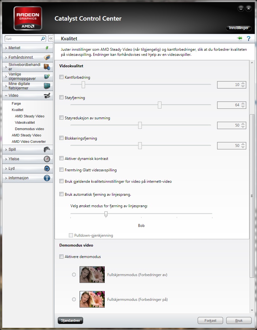Increase the Kantforbedring value with up arrow
This screenshot has height=330, width=257.
click(243, 83)
